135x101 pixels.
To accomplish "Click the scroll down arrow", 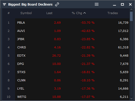I will 131,99.
